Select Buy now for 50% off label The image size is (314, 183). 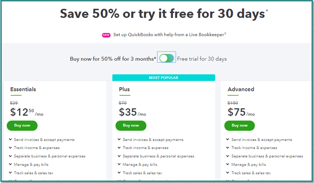coord(113,59)
